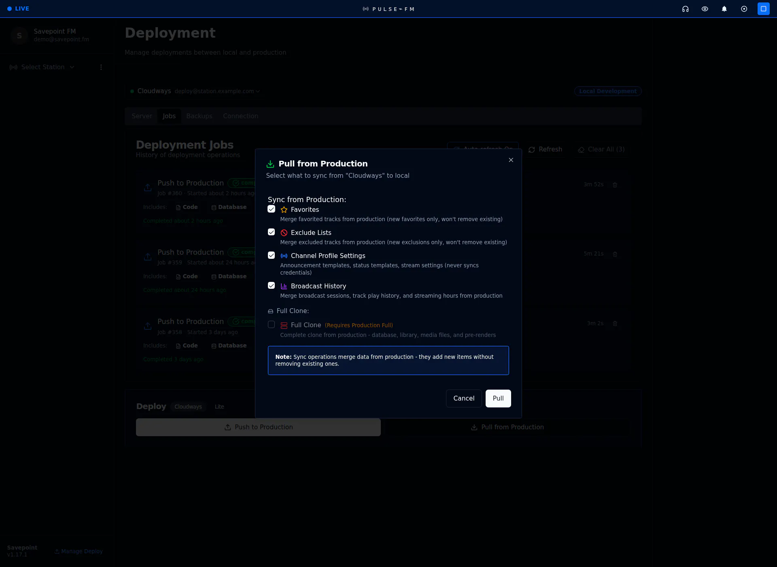The image size is (777, 567).
Task: Delete job #358 with trash icon
Action: [615, 323]
